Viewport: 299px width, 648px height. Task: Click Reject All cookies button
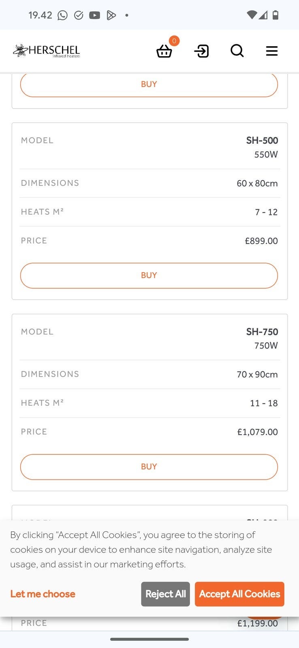pyautogui.click(x=165, y=594)
